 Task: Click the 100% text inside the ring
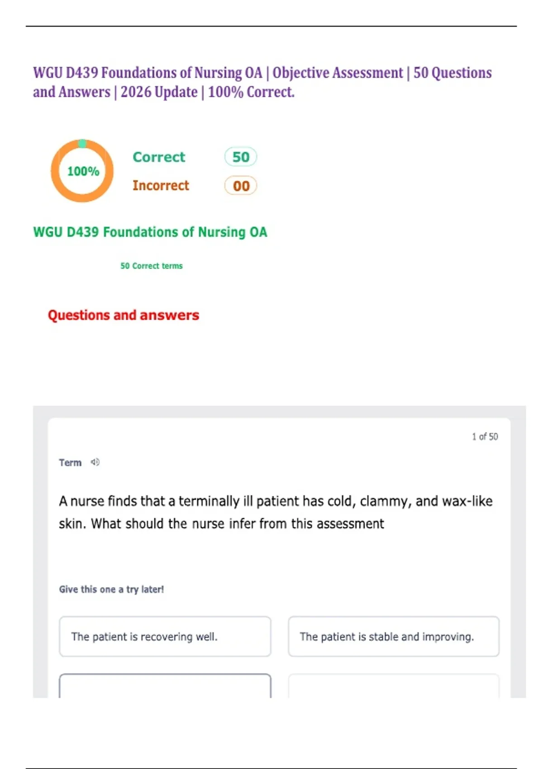(83, 171)
